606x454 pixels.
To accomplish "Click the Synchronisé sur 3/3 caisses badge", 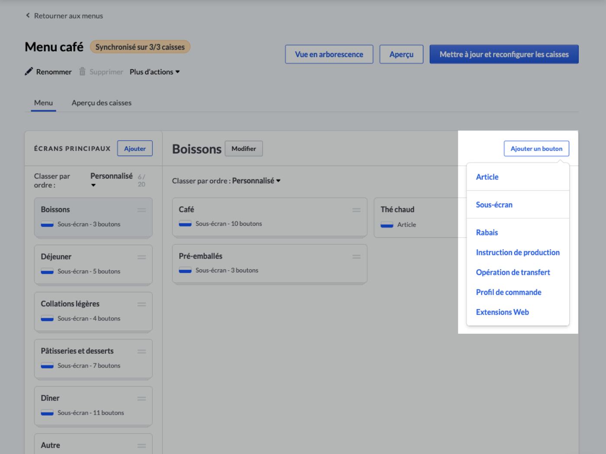I will [140, 47].
